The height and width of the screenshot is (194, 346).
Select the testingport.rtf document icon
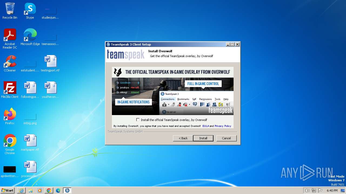click(50, 64)
